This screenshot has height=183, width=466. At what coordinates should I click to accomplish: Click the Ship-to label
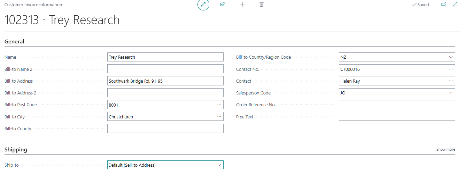coord(11,165)
